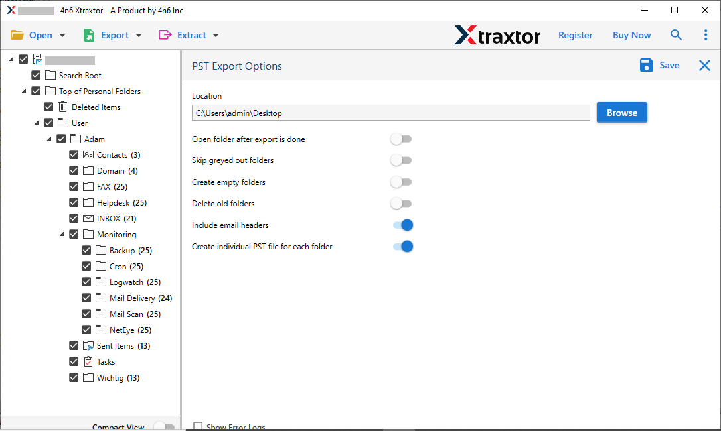Click the Open menu label
The height and width of the screenshot is (431, 721).
pyautogui.click(x=40, y=35)
